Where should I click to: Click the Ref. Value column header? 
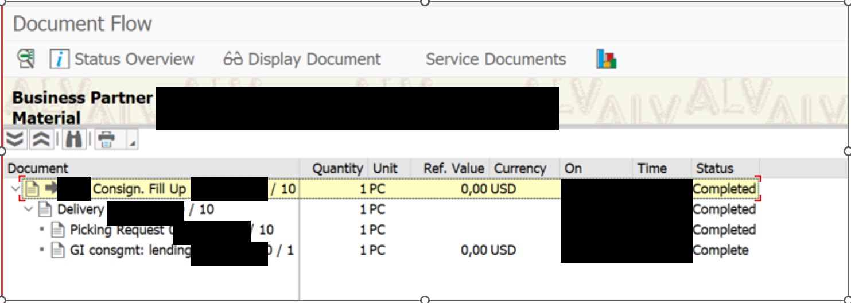point(454,168)
